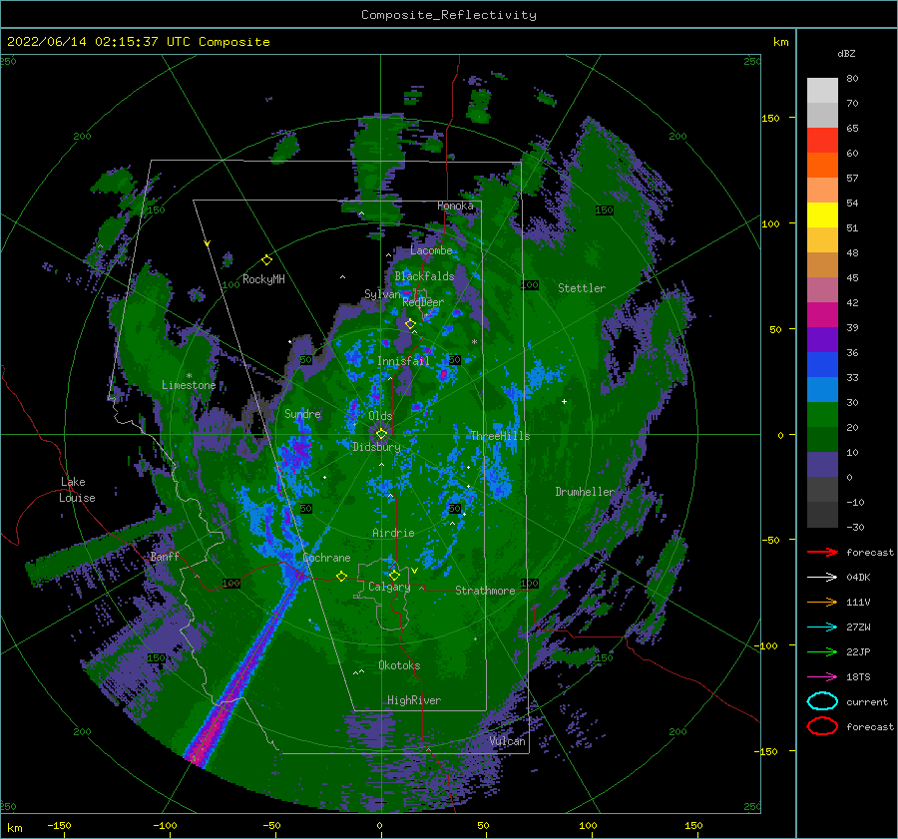Click the Okotoks town label
898x839 pixels.
(399, 665)
